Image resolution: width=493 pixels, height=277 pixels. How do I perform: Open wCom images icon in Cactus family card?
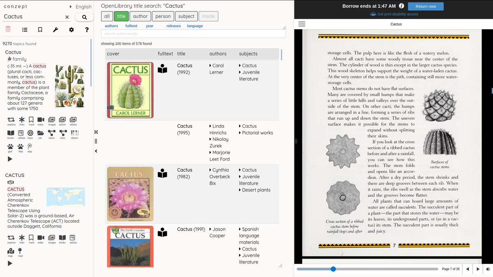(62, 120)
